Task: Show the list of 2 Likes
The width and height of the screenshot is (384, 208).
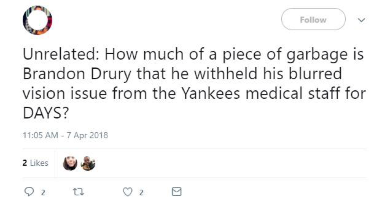Action: click(35, 163)
